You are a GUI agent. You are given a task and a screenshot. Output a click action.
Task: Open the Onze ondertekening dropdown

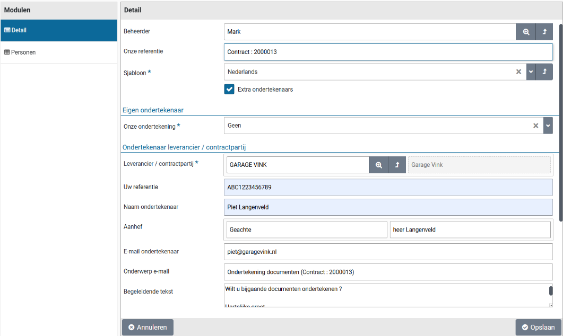[x=548, y=126]
